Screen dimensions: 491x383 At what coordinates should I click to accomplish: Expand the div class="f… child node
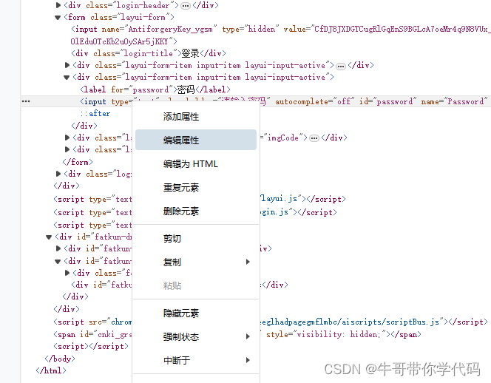point(67,273)
